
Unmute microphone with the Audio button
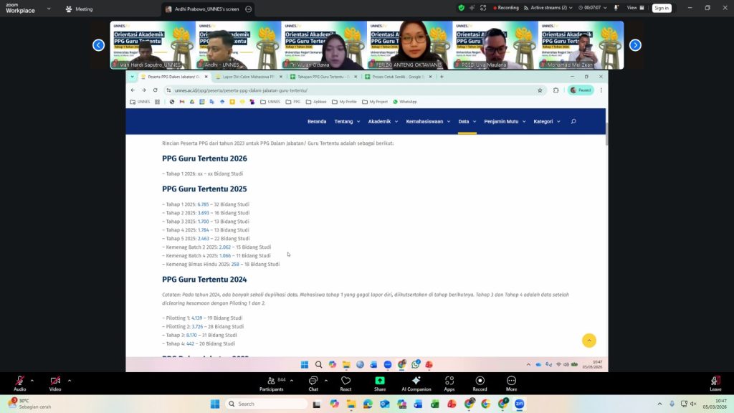[x=19, y=381]
